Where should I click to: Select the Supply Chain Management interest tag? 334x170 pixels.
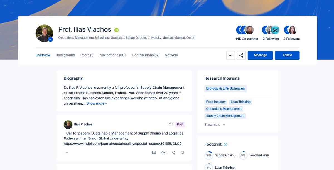click(225, 116)
